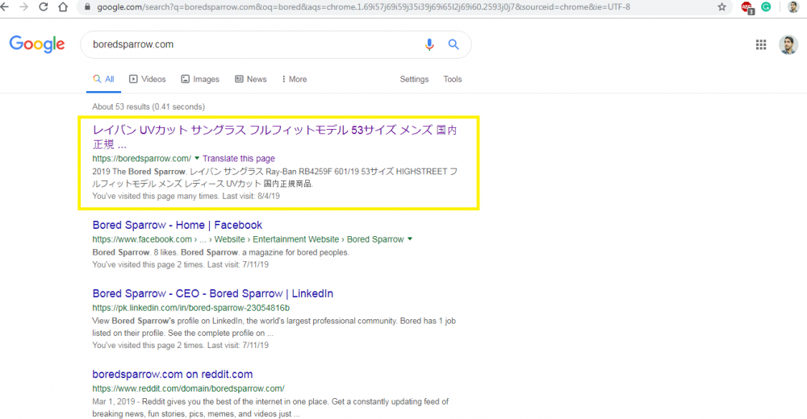The image size is (807, 419).
Task: Start voice search with the microphone icon
Action: click(x=429, y=45)
